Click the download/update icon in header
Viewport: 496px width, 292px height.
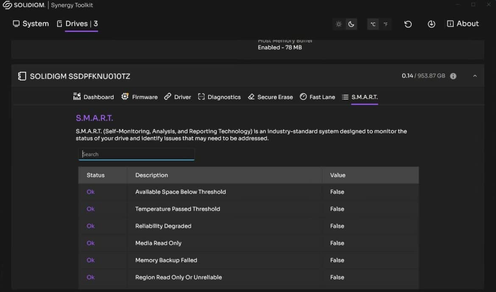pyautogui.click(x=432, y=24)
